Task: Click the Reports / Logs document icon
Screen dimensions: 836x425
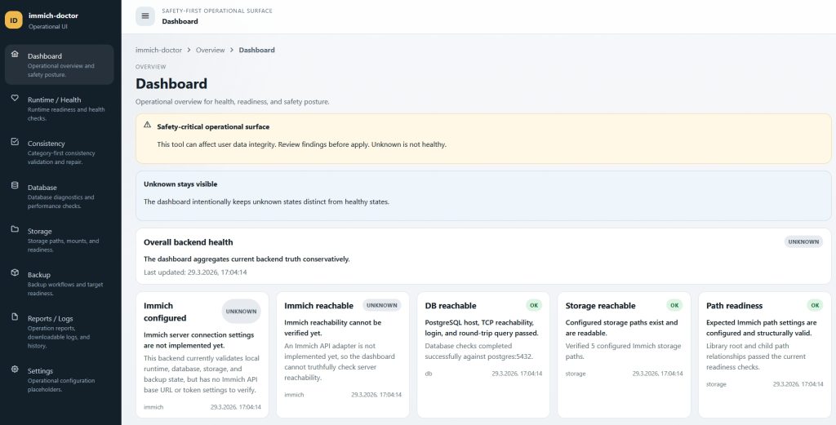Action: point(15,318)
